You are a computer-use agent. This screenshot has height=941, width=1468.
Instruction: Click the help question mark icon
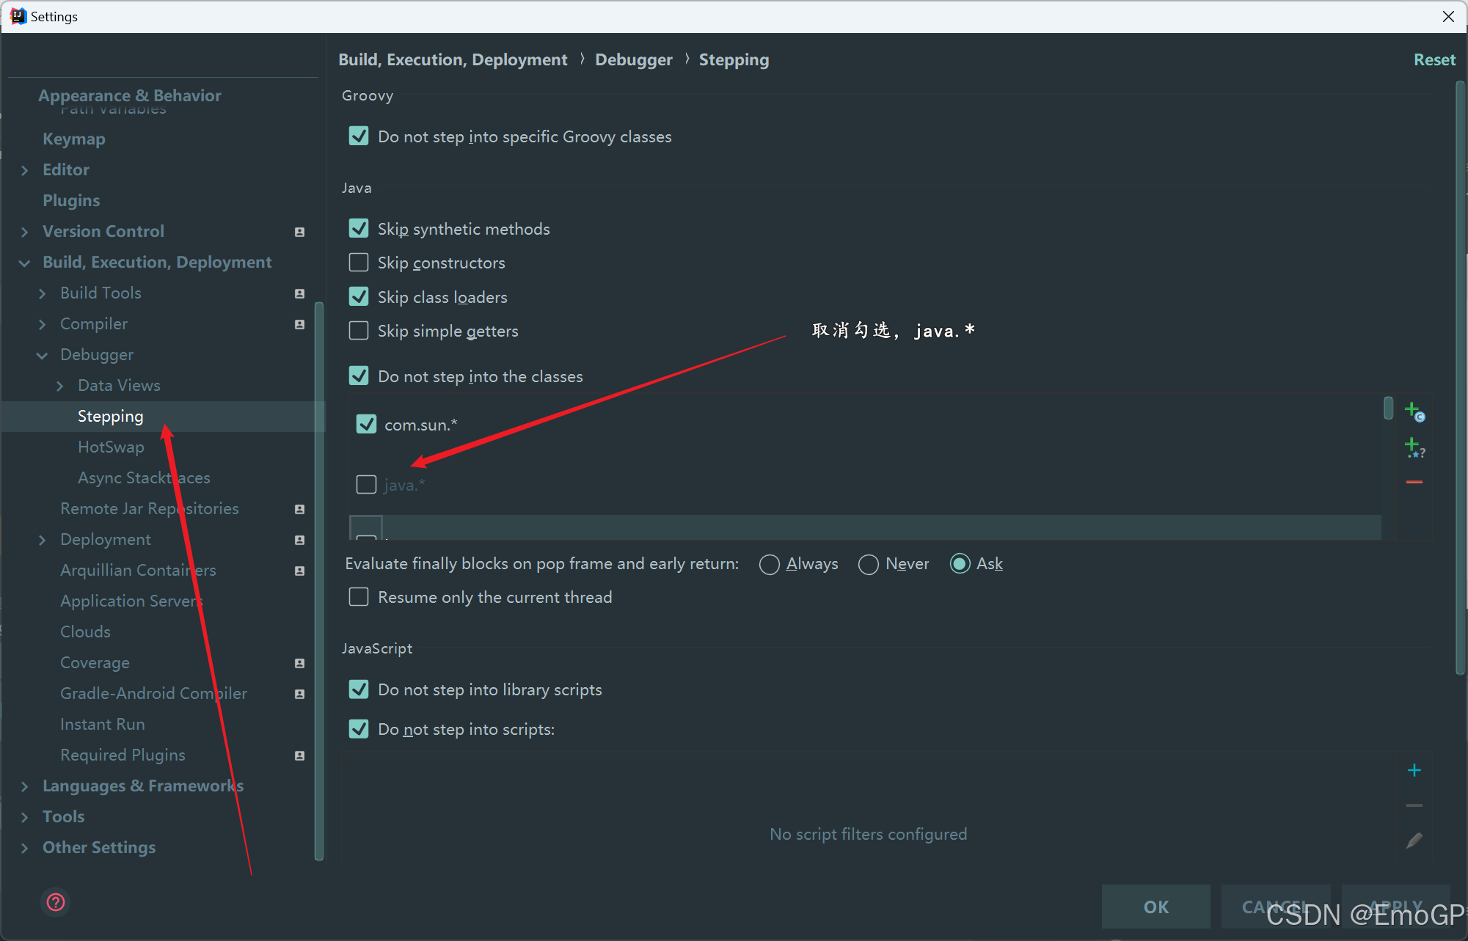[56, 902]
